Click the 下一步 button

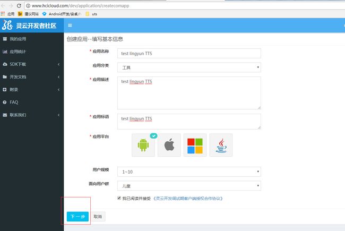77,217
